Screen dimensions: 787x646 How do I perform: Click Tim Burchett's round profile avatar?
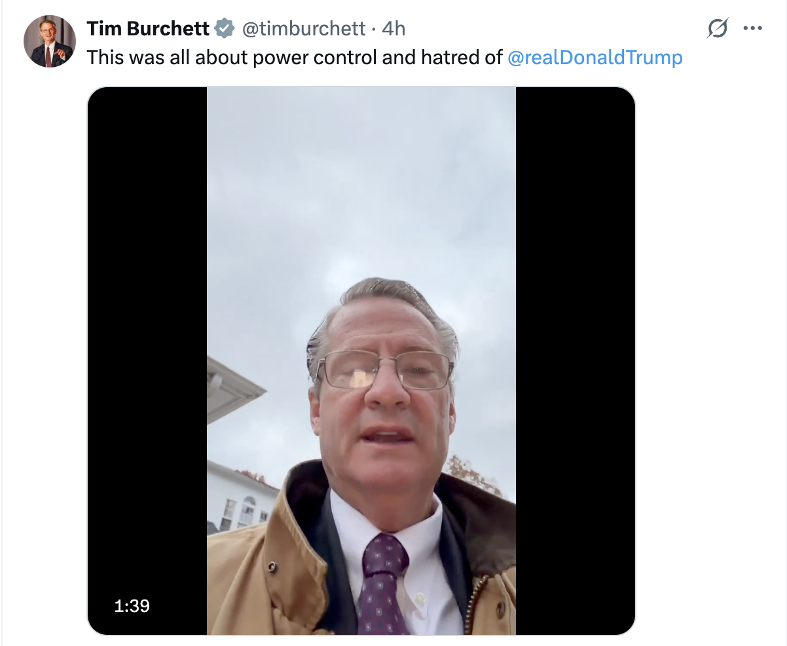[50, 41]
